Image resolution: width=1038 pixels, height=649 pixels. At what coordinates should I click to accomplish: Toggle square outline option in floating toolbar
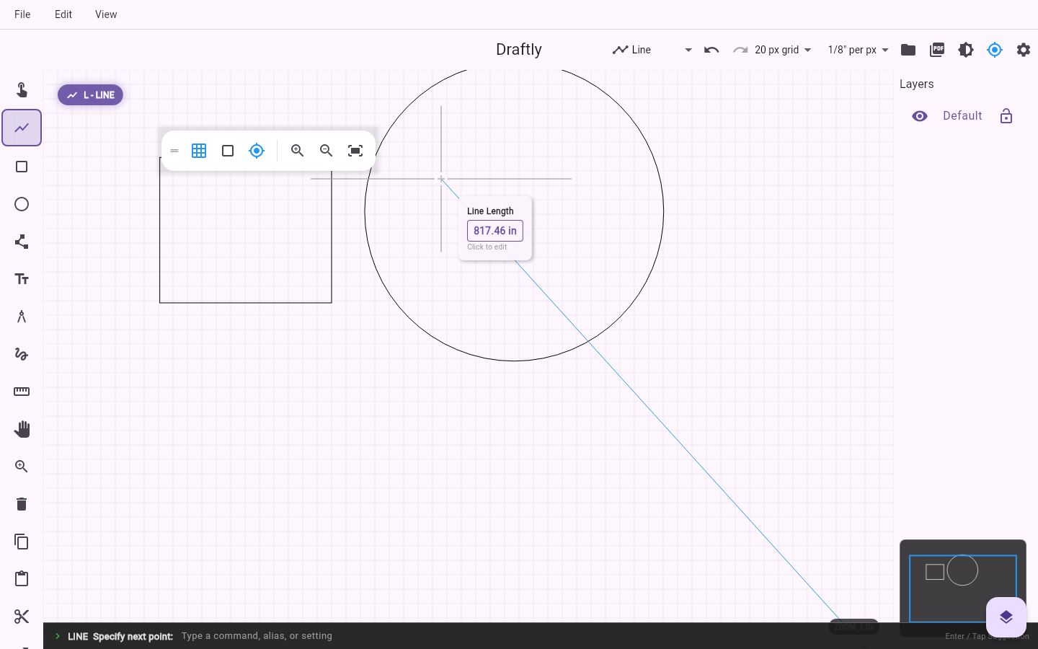pos(228,151)
